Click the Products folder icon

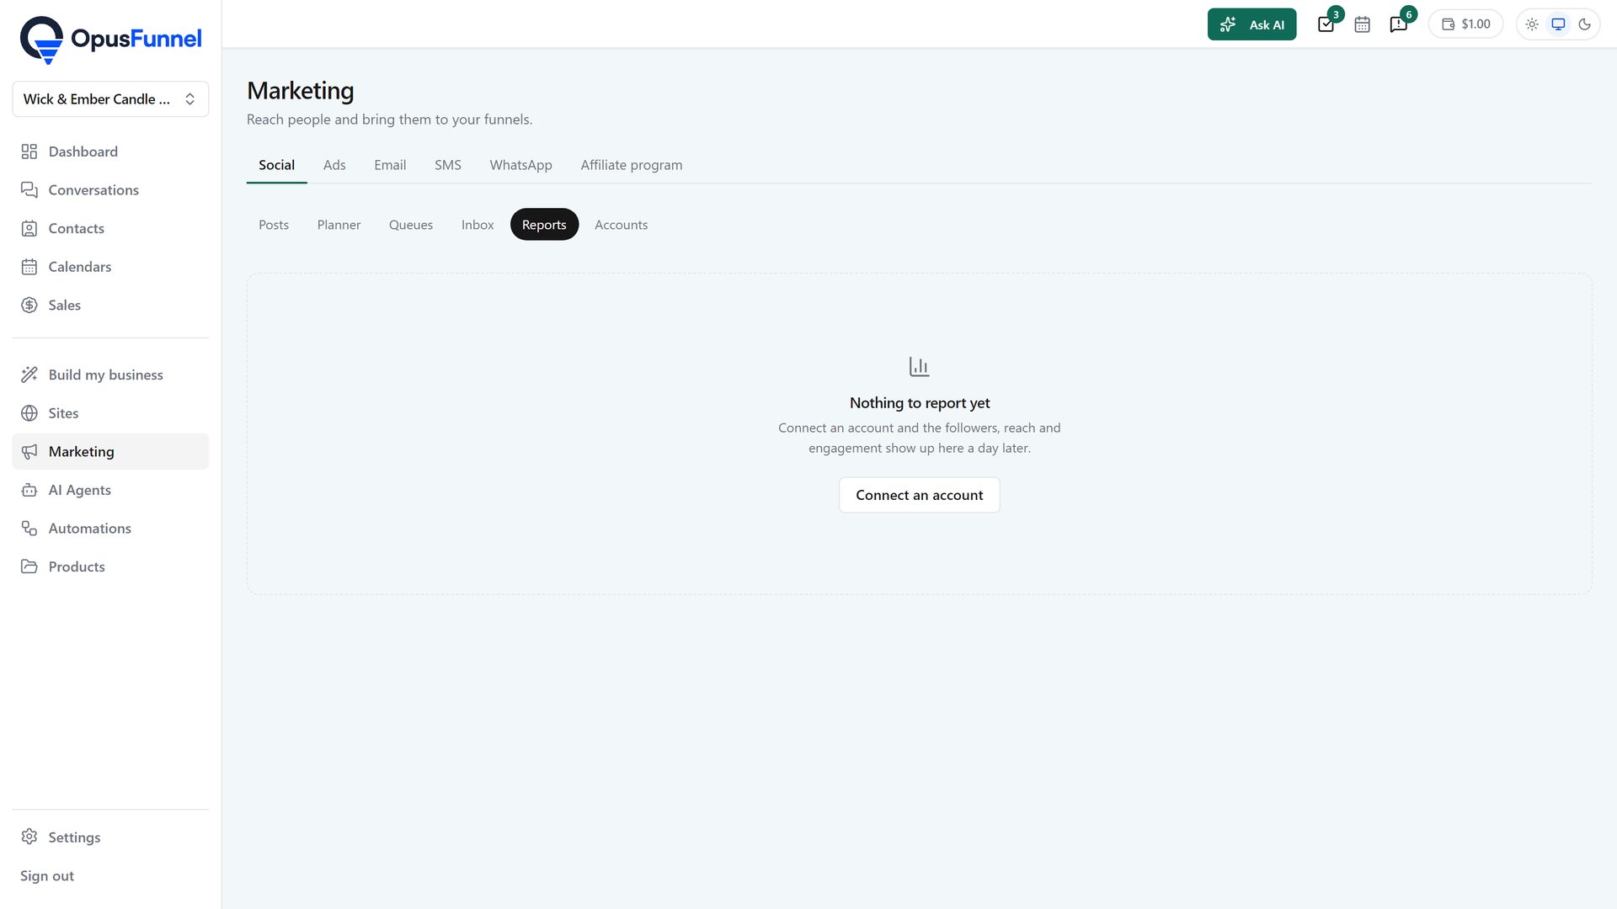29,566
